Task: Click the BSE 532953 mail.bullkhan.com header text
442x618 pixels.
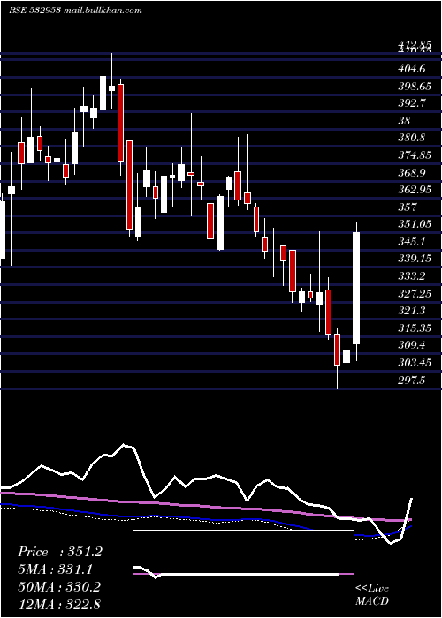Action: click(x=75, y=11)
